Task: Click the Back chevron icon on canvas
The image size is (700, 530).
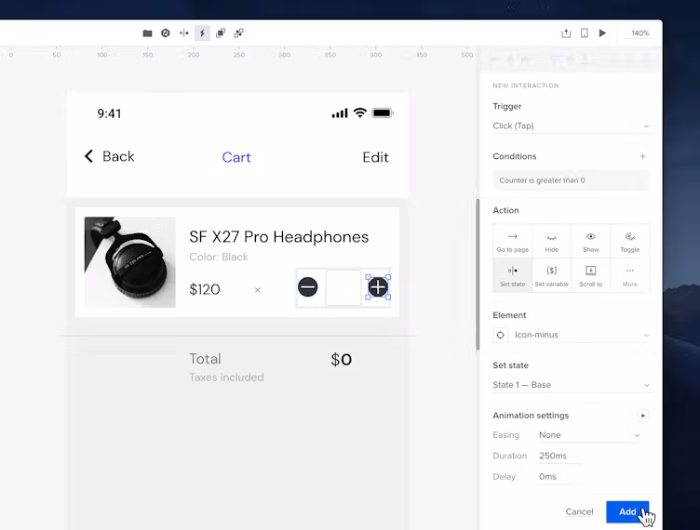Action: click(88, 156)
